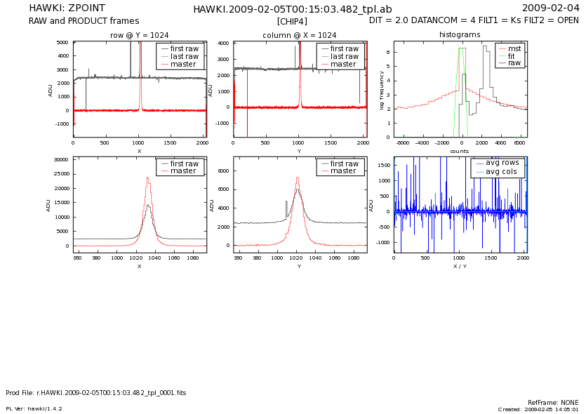586x414 pixels.
Task: Click the 2009-02-04 date in the header
Action: (560, 8)
